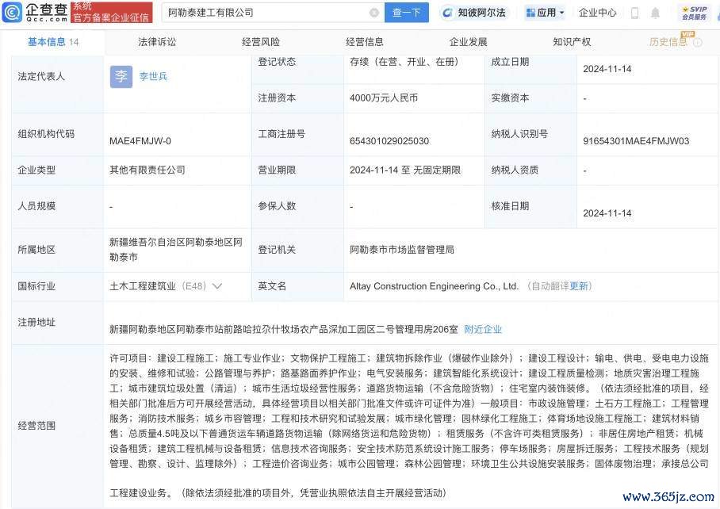Click the 更新 translation link
This screenshot has width=720, height=509.
point(579,286)
